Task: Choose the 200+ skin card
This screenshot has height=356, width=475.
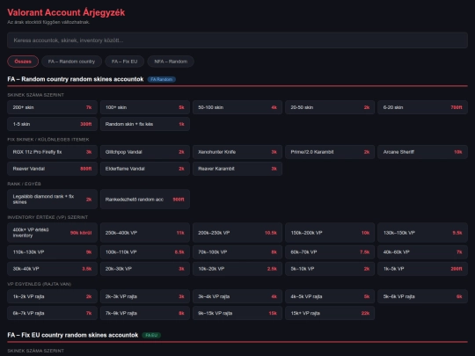Action: 52,107
